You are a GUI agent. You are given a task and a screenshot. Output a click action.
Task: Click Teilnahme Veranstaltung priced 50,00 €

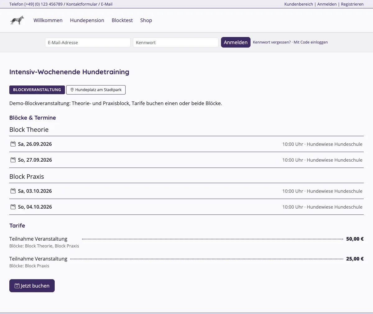[38, 239]
